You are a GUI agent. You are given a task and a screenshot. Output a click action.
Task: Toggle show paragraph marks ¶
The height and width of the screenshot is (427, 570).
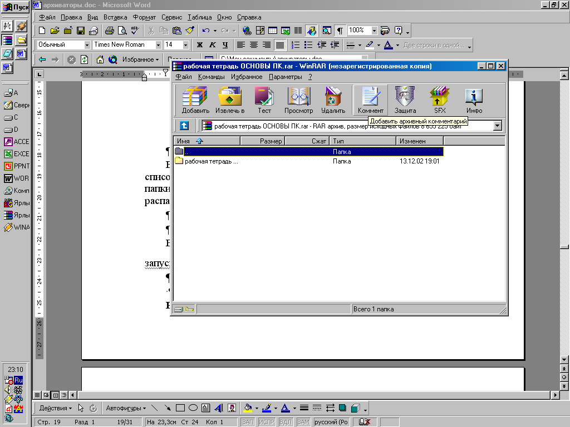tap(340, 31)
